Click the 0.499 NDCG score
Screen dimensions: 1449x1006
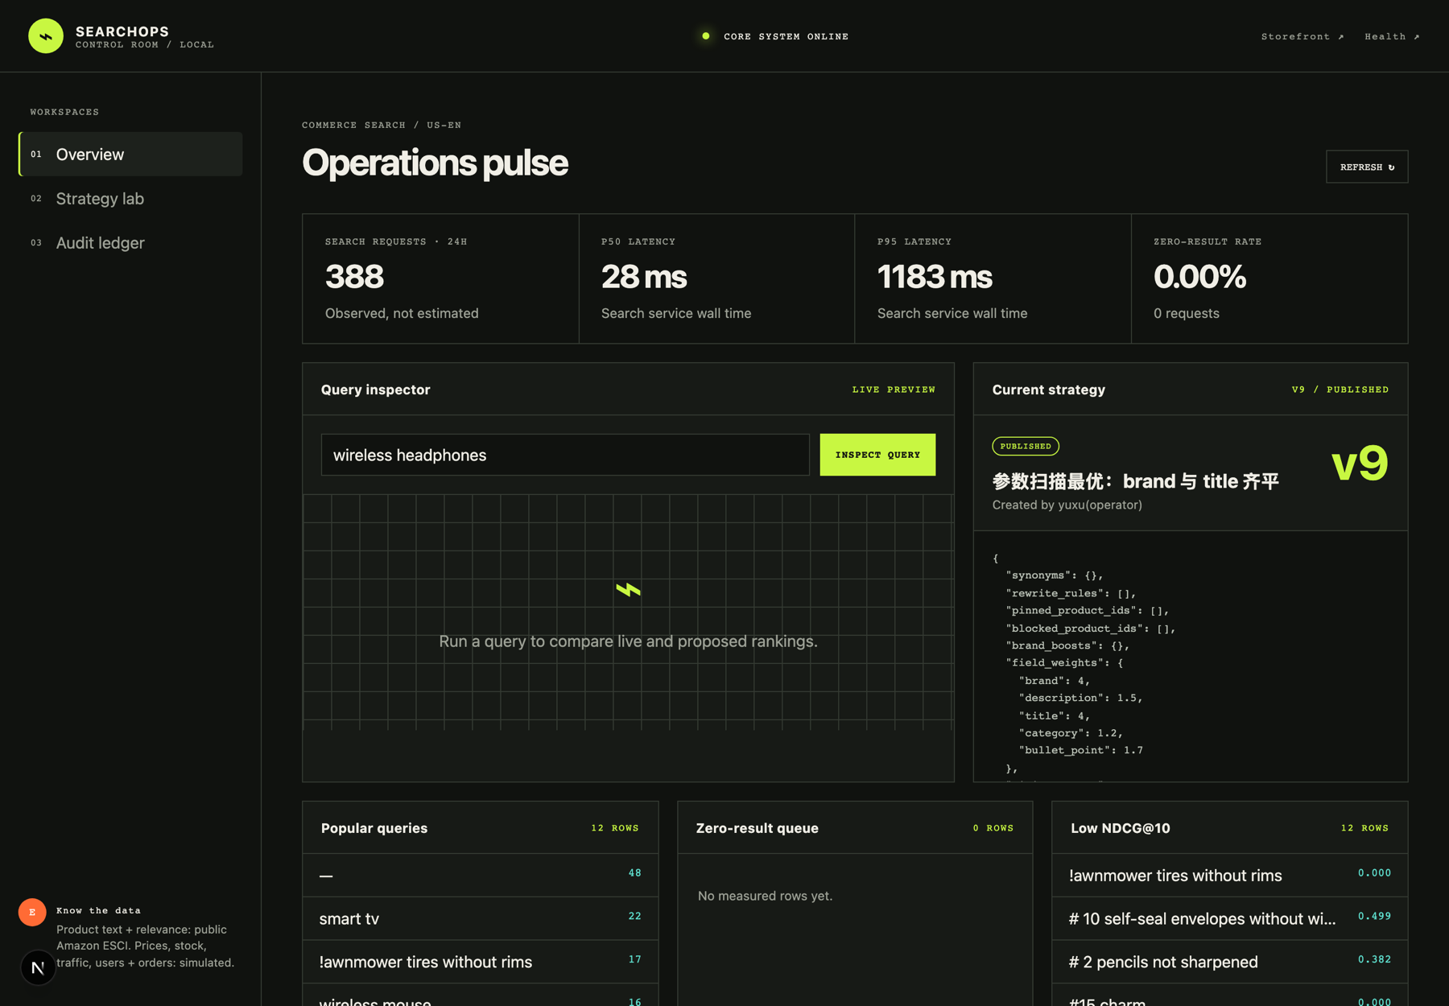pyautogui.click(x=1374, y=917)
